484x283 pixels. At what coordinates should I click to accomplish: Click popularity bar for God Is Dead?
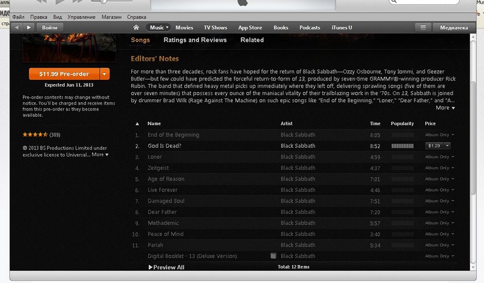[x=402, y=146]
